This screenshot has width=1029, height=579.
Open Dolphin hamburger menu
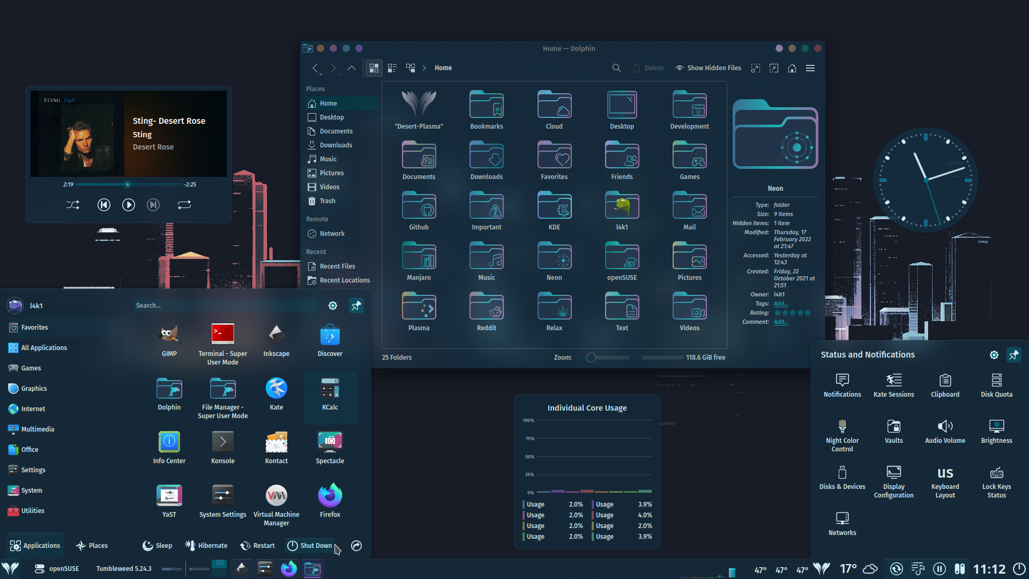[x=810, y=68]
